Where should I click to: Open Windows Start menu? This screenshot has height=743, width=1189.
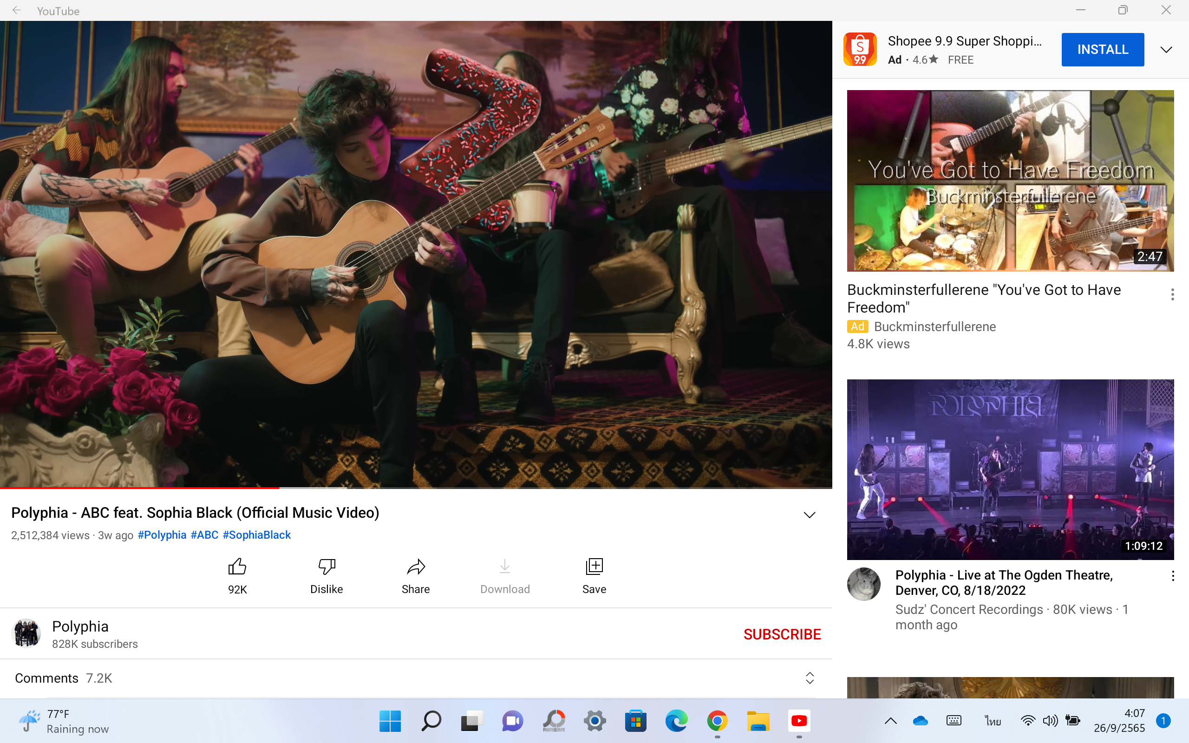tap(390, 721)
